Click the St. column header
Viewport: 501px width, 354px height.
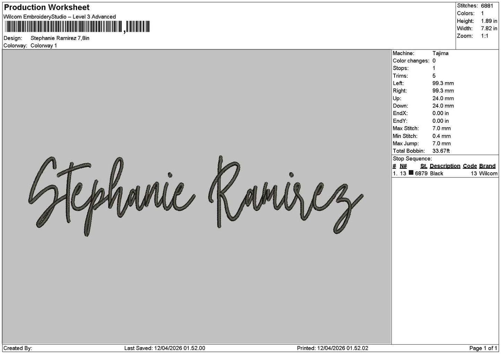[424, 166]
